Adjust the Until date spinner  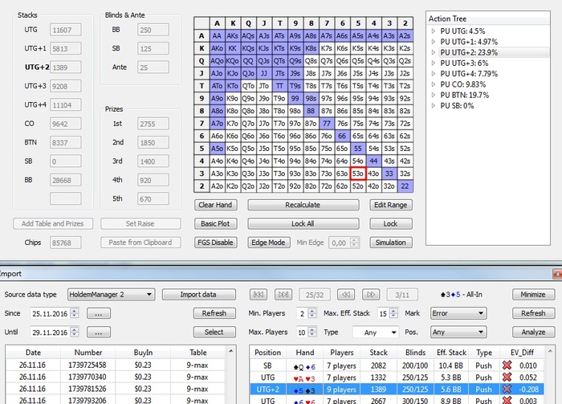pyautogui.click(x=74, y=332)
